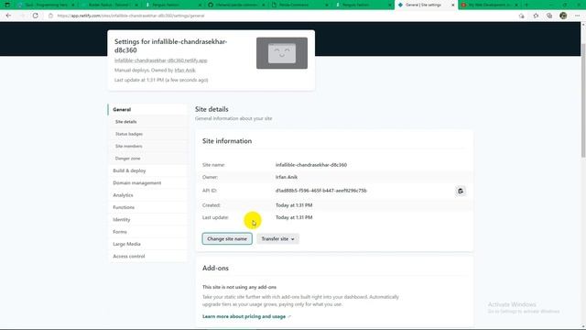
Task: Click the tracking prevention icon left of the Favorites star
Action: pyautogui.click(x=521, y=16)
